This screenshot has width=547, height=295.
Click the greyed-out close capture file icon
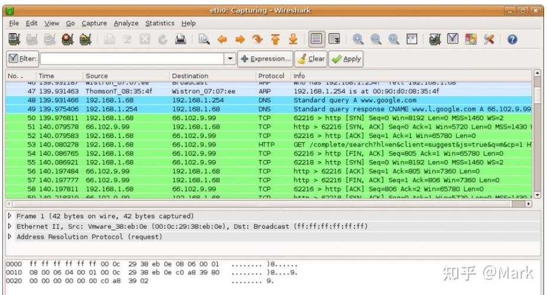[145, 39]
